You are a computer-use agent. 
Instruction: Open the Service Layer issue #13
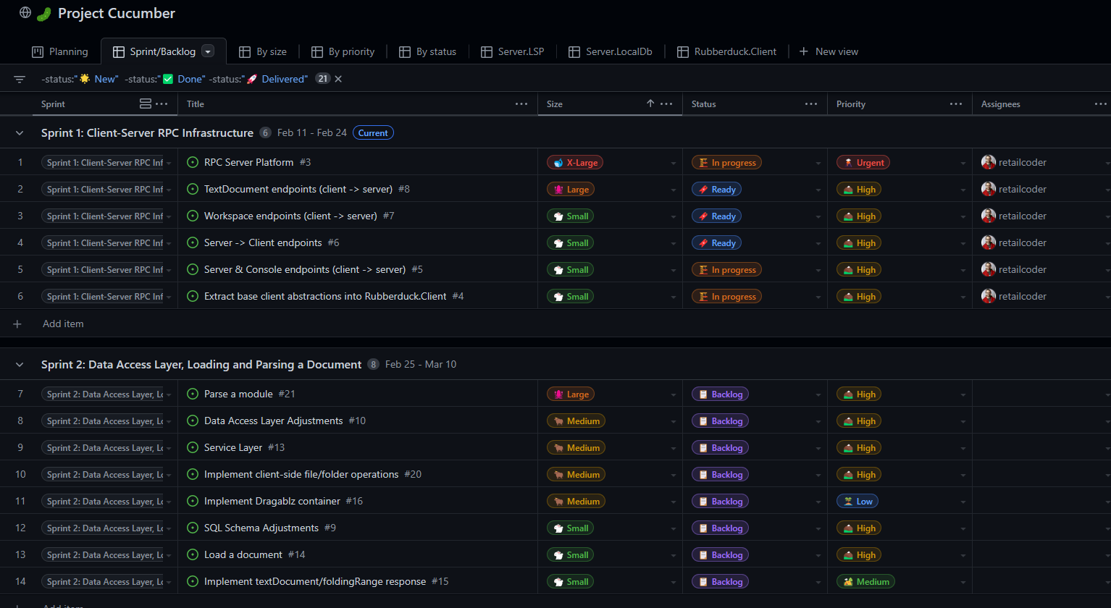tap(233, 448)
